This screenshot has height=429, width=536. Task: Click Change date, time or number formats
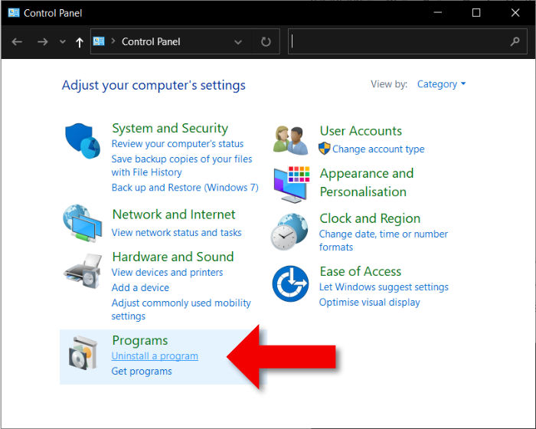(x=383, y=241)
